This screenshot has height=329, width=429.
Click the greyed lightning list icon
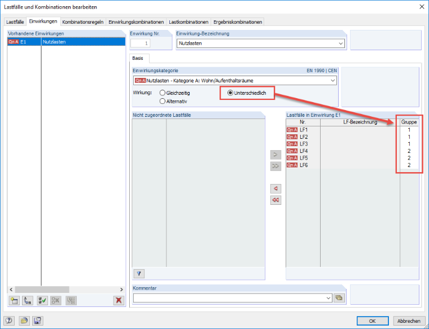(71, 301)
